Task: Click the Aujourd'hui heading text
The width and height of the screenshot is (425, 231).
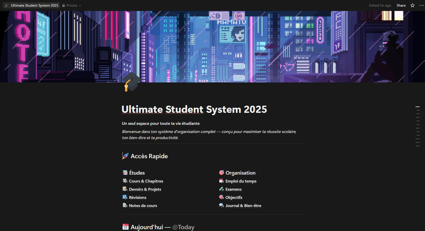Action: [147, 227]
